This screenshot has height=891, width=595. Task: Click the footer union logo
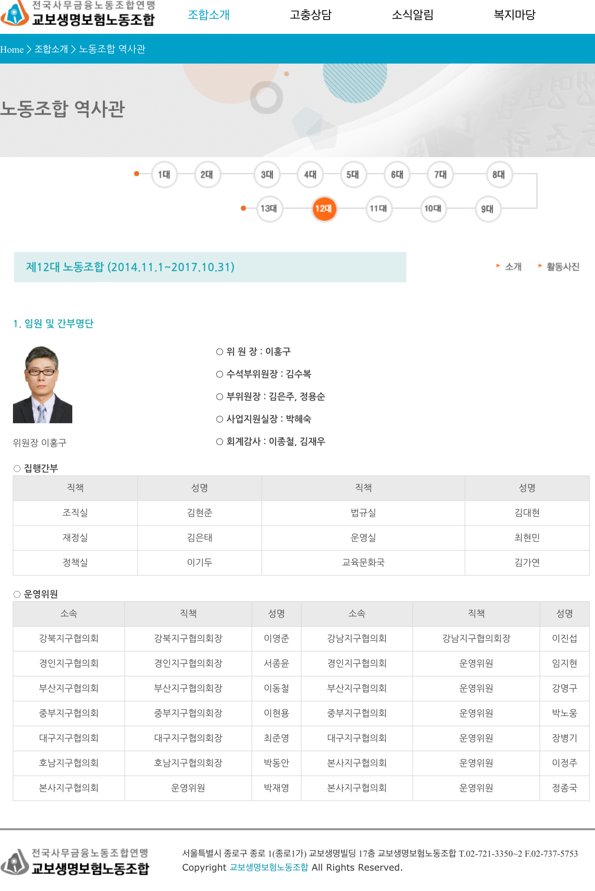click(x=75, y=861)
